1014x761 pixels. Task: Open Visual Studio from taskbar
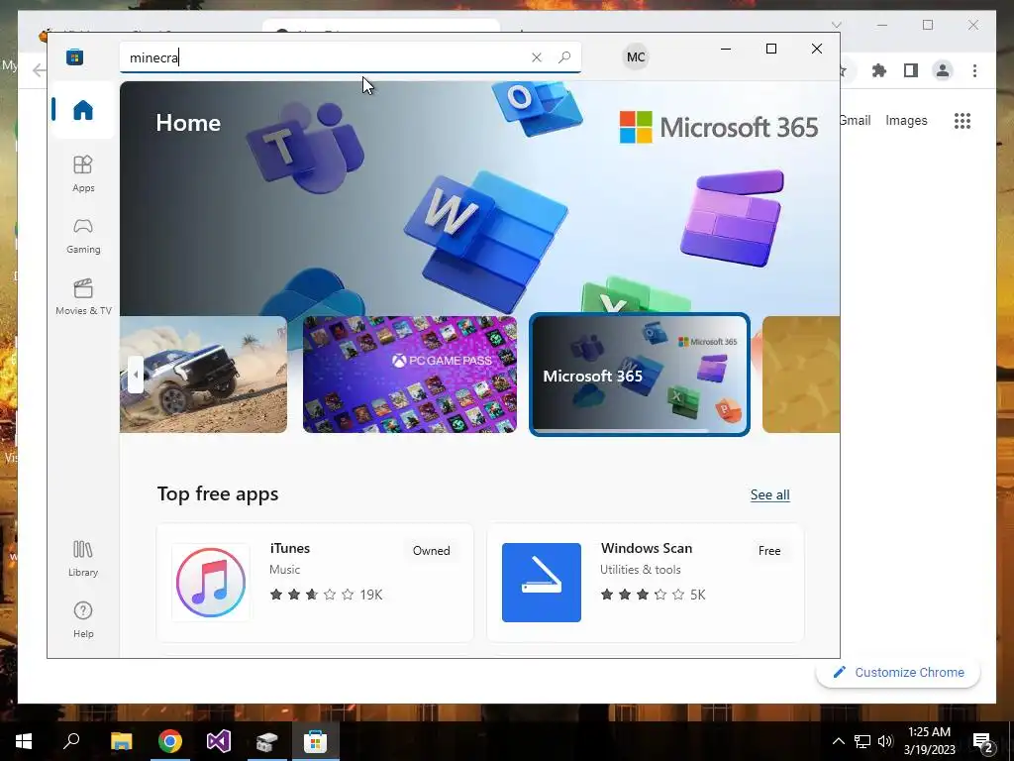coord(219,741)
